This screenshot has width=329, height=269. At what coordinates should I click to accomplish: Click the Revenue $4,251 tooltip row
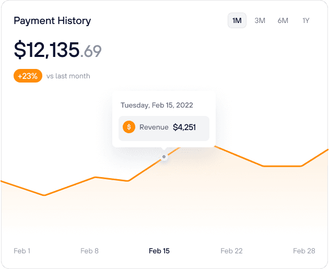[x=164, y=128]
